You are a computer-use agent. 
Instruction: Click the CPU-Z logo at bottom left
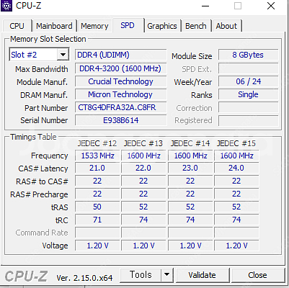(26, 276)
